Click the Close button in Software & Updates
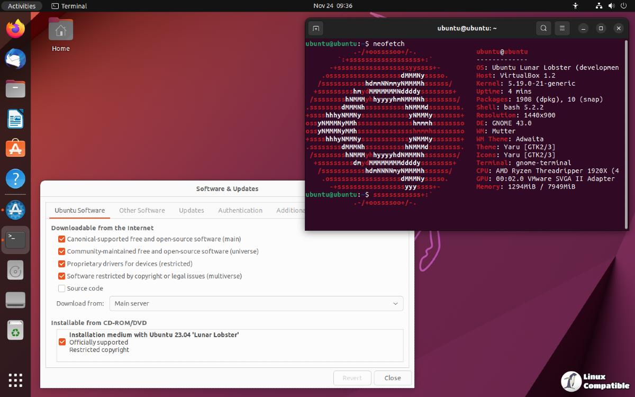 [x=392, y=378]
